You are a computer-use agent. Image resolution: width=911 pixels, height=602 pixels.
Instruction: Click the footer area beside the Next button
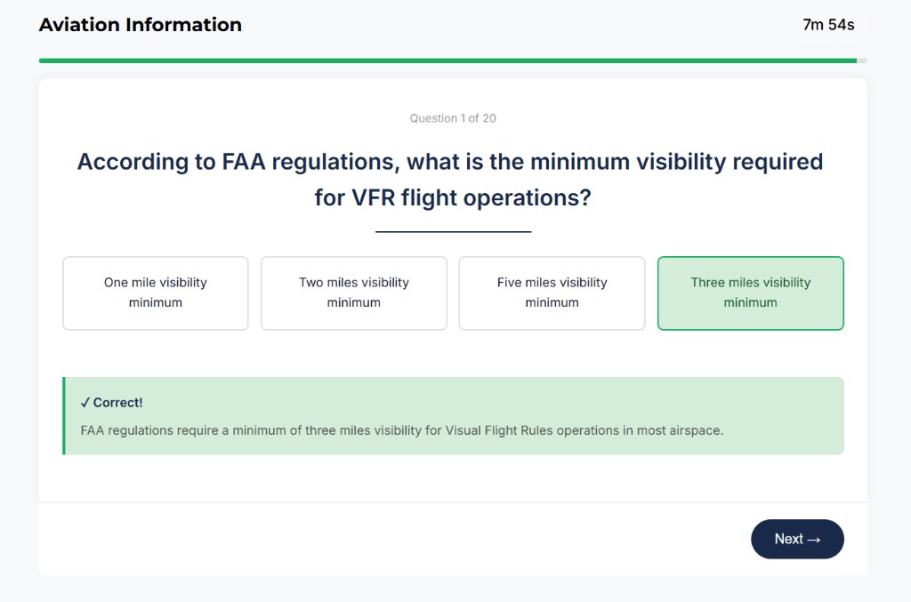(356, 539)
